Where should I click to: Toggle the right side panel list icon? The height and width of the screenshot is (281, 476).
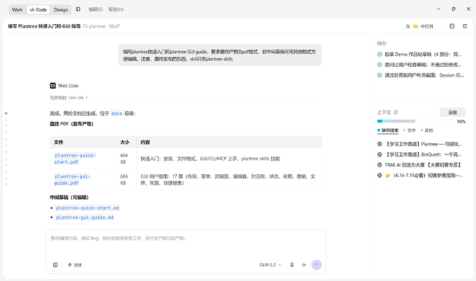tap(465, 26)
